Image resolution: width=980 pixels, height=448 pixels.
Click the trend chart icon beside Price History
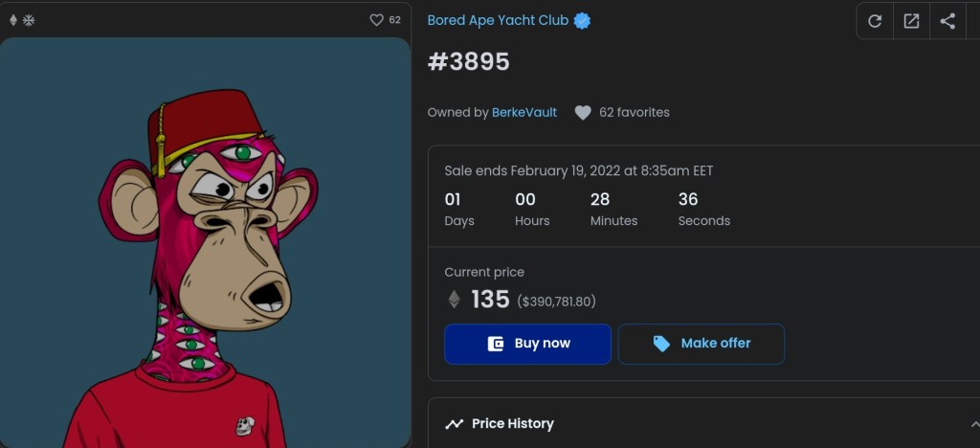click(x=455, y=423)
